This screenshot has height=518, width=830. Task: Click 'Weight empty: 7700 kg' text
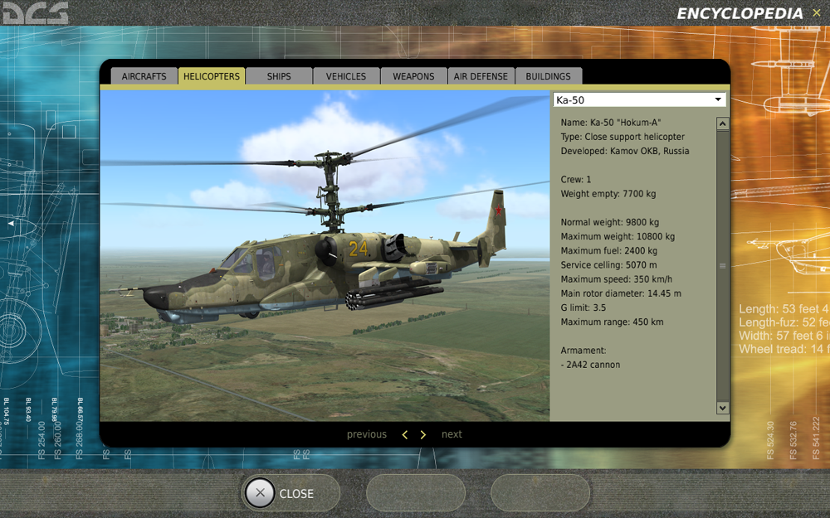coord(608,194)
